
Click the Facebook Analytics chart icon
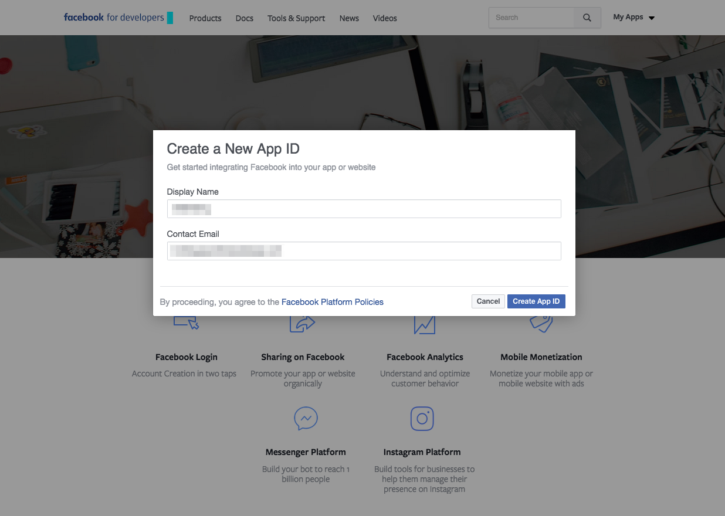pos(424,324)
